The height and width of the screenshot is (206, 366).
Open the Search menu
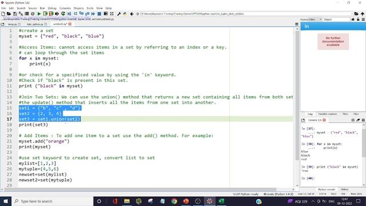pos(21,8)
